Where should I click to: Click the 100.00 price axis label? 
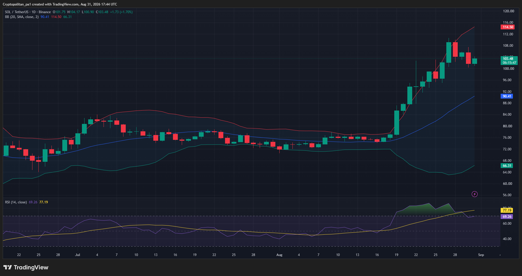tap(509, 69)
